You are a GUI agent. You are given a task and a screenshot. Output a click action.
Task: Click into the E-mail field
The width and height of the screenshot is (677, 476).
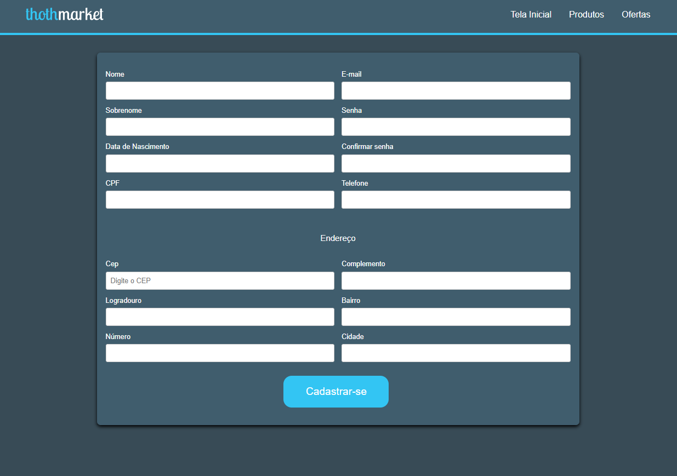click(x=456, y=91)
